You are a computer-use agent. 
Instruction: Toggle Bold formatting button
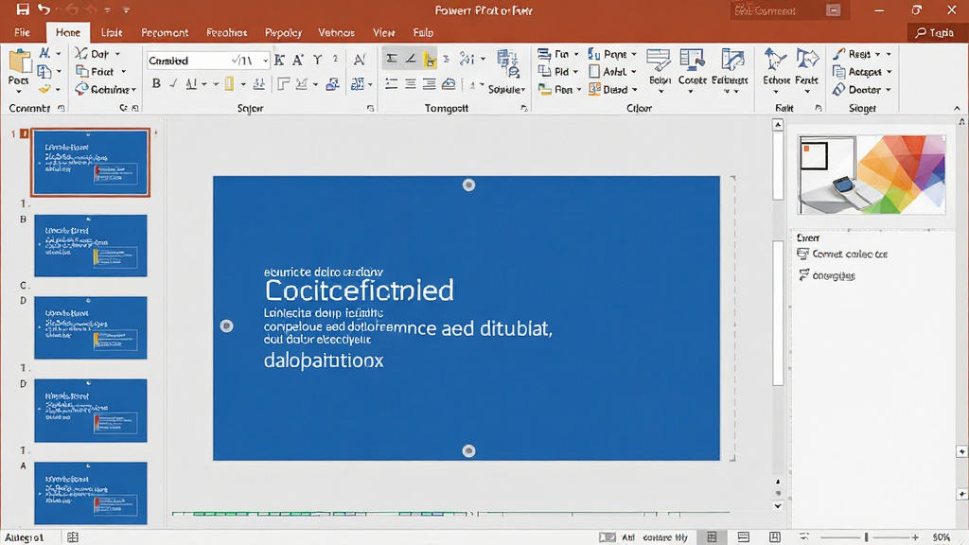click(x=156, y=83)
